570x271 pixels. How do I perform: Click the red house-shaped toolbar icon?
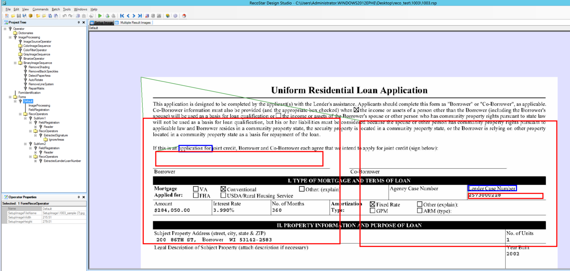click(x=184, y=16)
